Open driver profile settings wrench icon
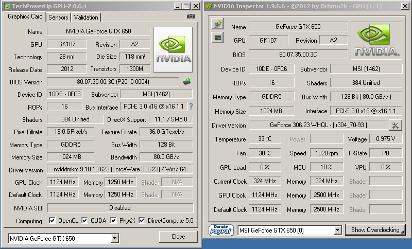412x249 pixels. coord(396,125)
